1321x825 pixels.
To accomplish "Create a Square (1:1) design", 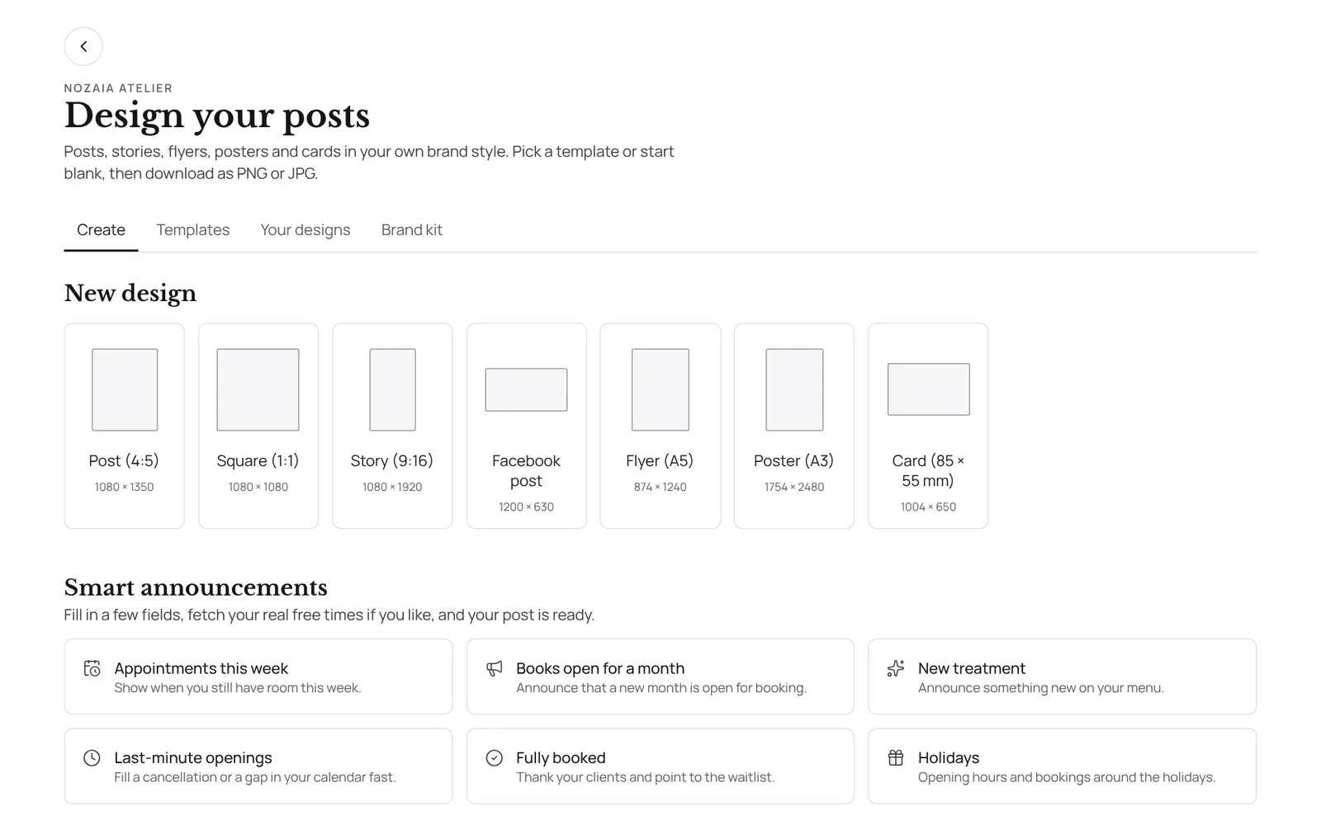I will click(258, 426).
